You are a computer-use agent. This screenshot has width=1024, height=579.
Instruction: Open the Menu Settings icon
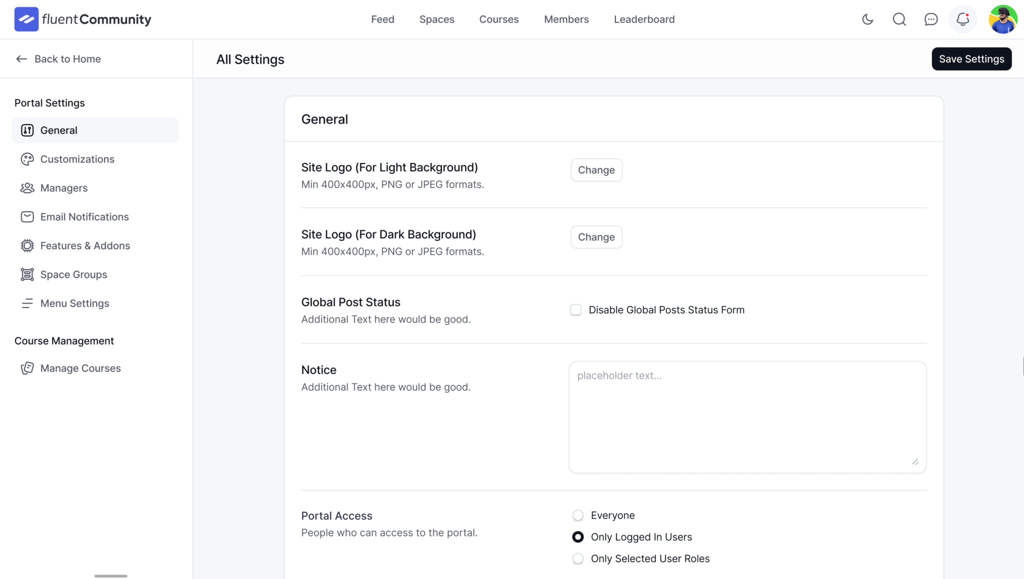[27, 303]
